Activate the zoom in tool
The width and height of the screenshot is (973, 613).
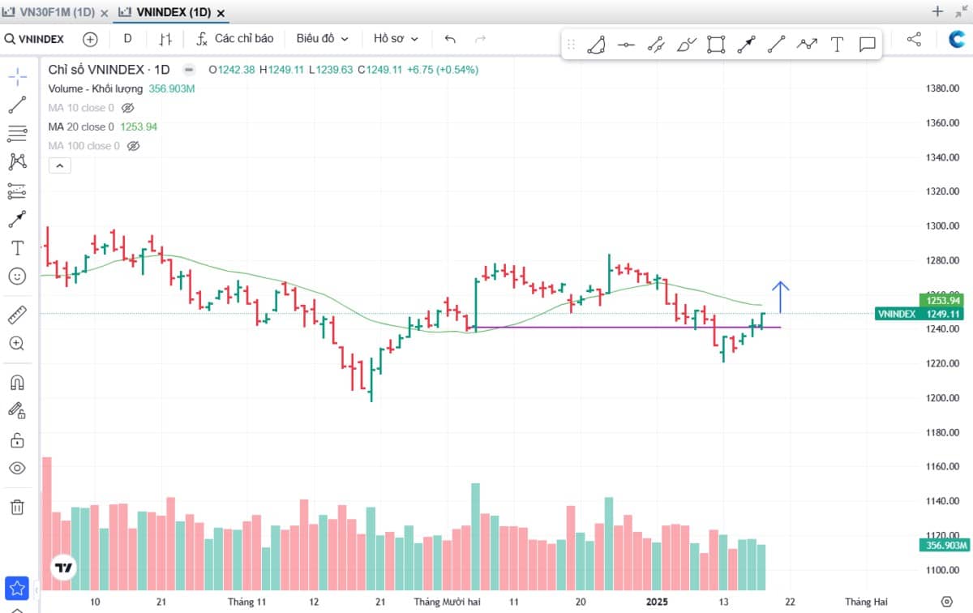17,343
